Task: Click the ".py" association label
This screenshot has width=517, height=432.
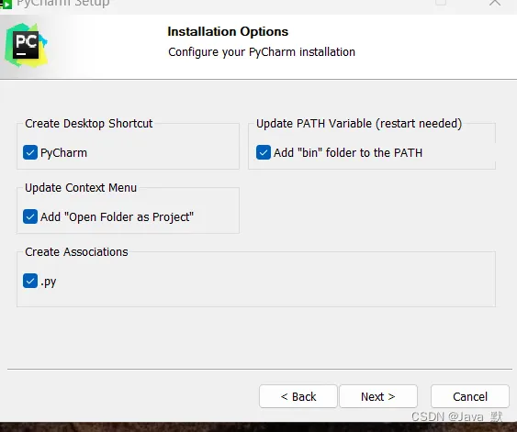Action: click(48, 282)
